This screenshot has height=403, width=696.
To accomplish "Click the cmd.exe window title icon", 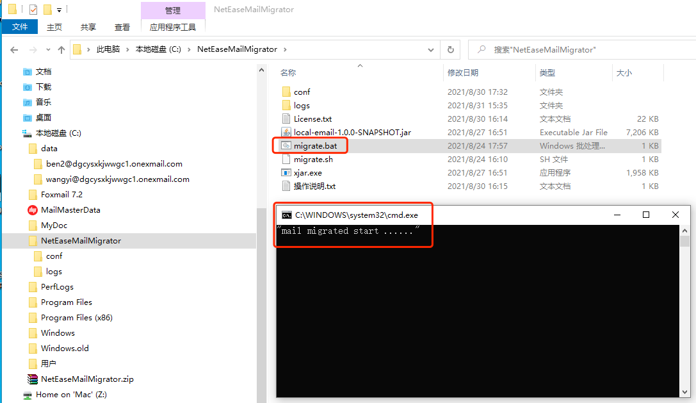I will pos(287,215).
